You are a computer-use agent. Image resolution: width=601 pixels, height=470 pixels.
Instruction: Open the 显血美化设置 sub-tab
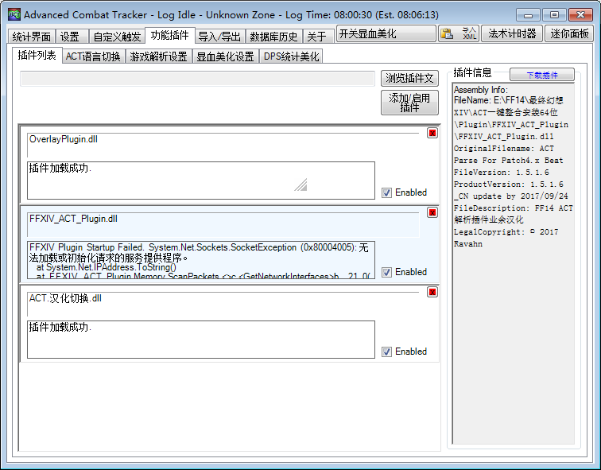(x=226, y=56)
